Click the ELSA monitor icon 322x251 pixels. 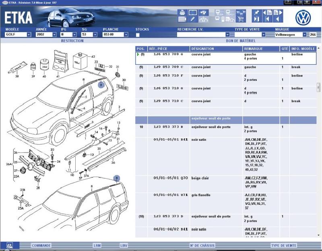tap(219, 13)
